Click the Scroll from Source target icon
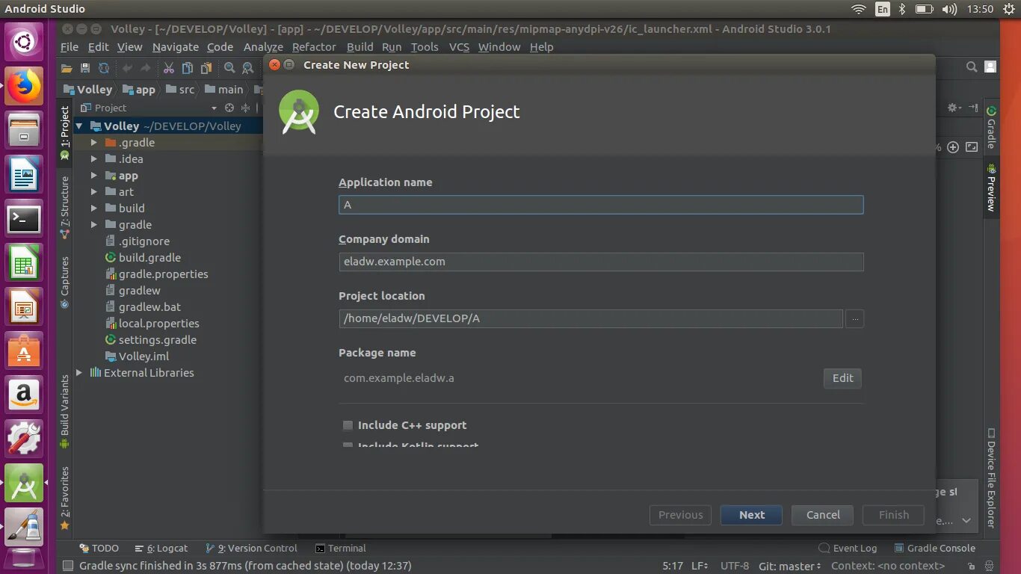Image resolution: width=1021 pixels, height=574 pixels. pos(229,108)
